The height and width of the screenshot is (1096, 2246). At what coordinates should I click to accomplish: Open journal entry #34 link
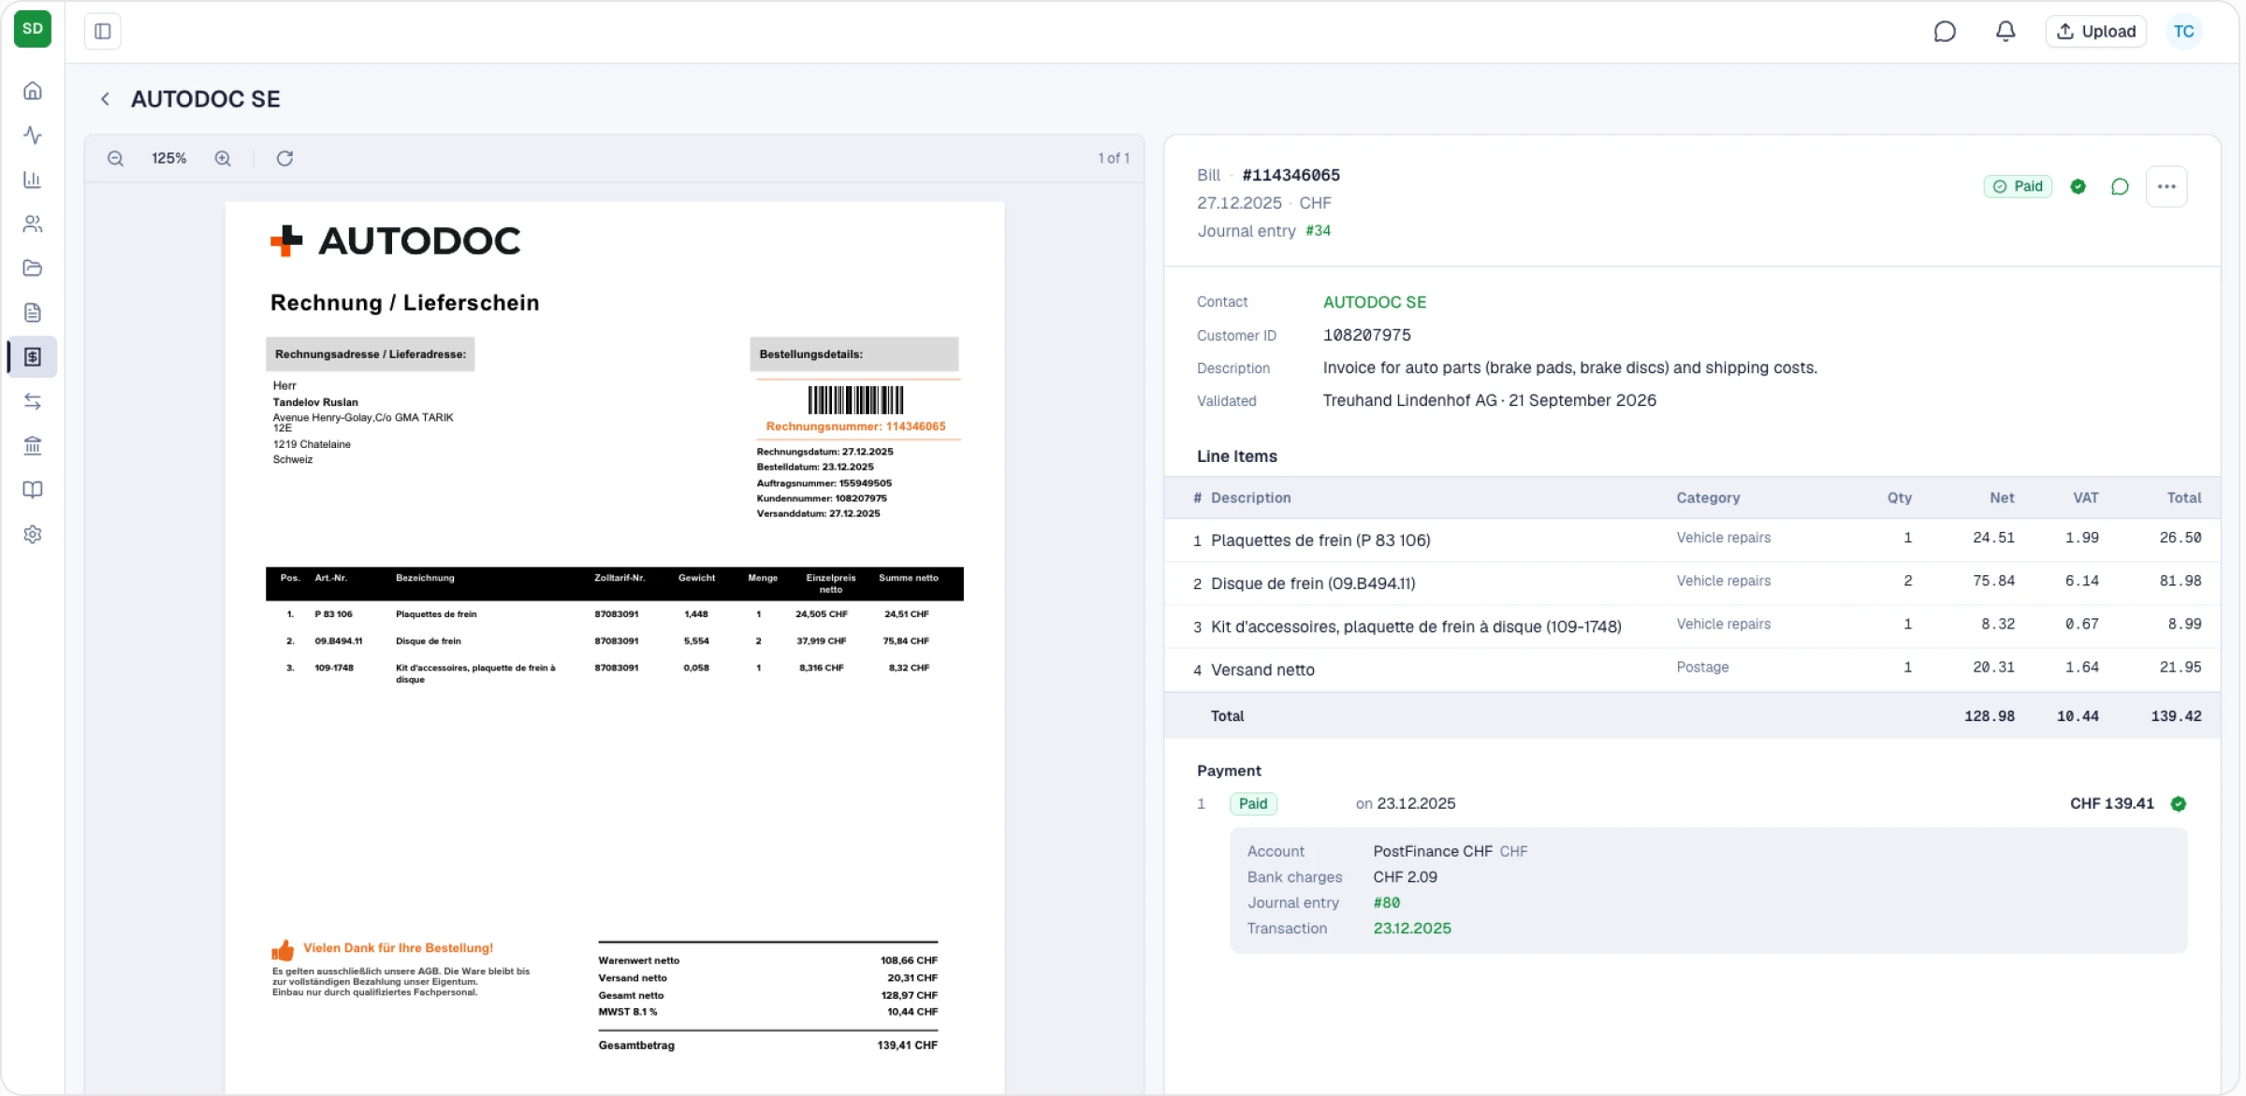tap(1319, 231)
